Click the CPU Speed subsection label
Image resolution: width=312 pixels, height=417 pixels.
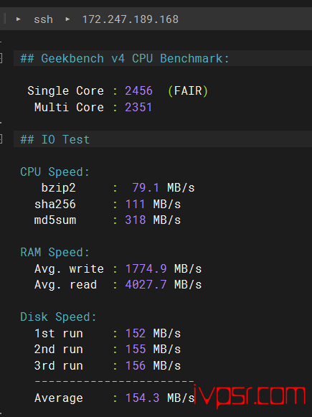(55, 172)
